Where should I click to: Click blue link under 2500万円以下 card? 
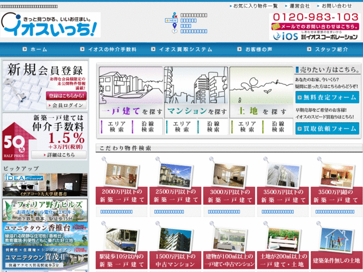pyautogui.click(x=169, y=212)
